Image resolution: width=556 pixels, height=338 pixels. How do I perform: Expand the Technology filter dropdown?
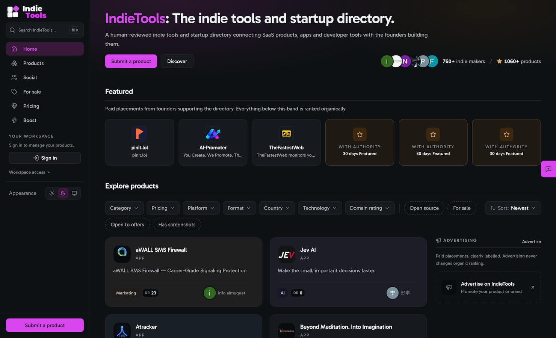click(x=320, y=208)
